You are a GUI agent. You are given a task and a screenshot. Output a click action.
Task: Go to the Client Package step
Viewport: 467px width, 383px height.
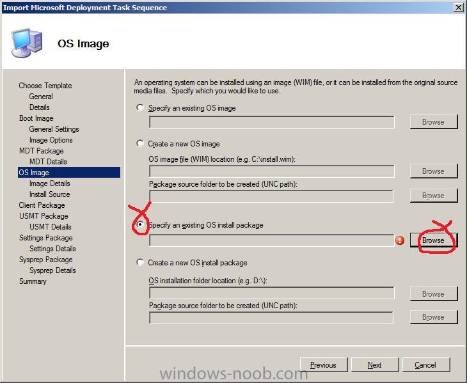(42, 205)
